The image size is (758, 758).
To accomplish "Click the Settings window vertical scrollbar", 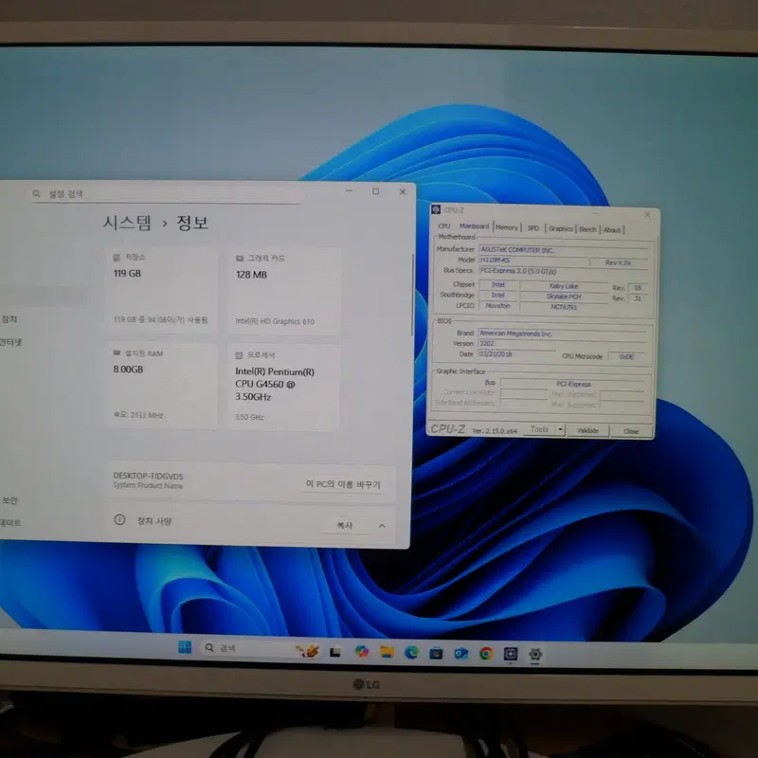I will pyautogui.click(x=412, y=295).
